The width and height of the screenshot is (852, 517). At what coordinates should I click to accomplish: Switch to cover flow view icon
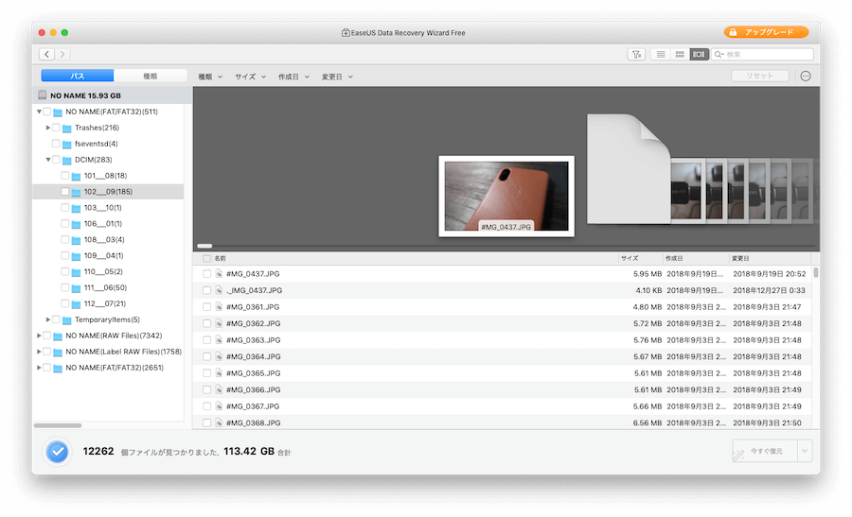point(699,54)
